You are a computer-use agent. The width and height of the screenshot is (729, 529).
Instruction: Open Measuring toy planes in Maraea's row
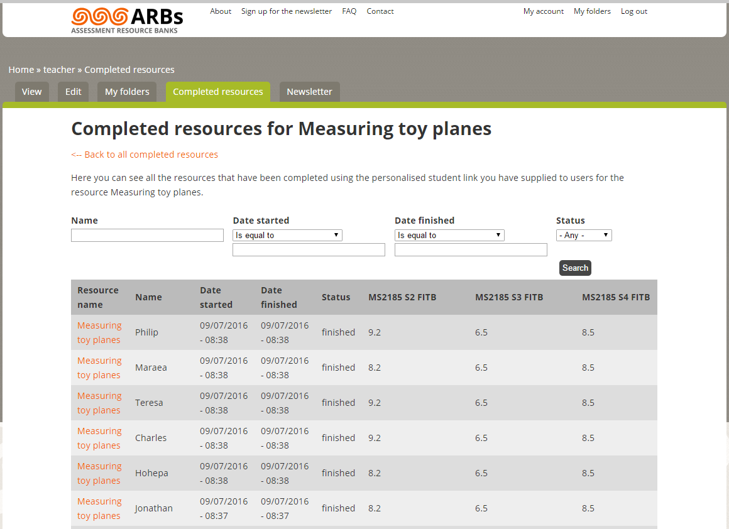[x=99, y=368]
